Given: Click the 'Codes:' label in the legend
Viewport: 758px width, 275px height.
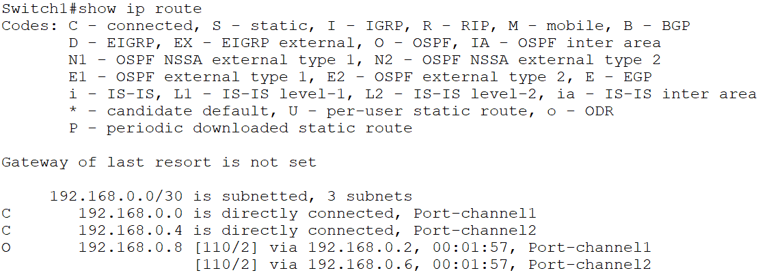Looking at the screenshot, I should pyautogui.click(x=30, y=26).
